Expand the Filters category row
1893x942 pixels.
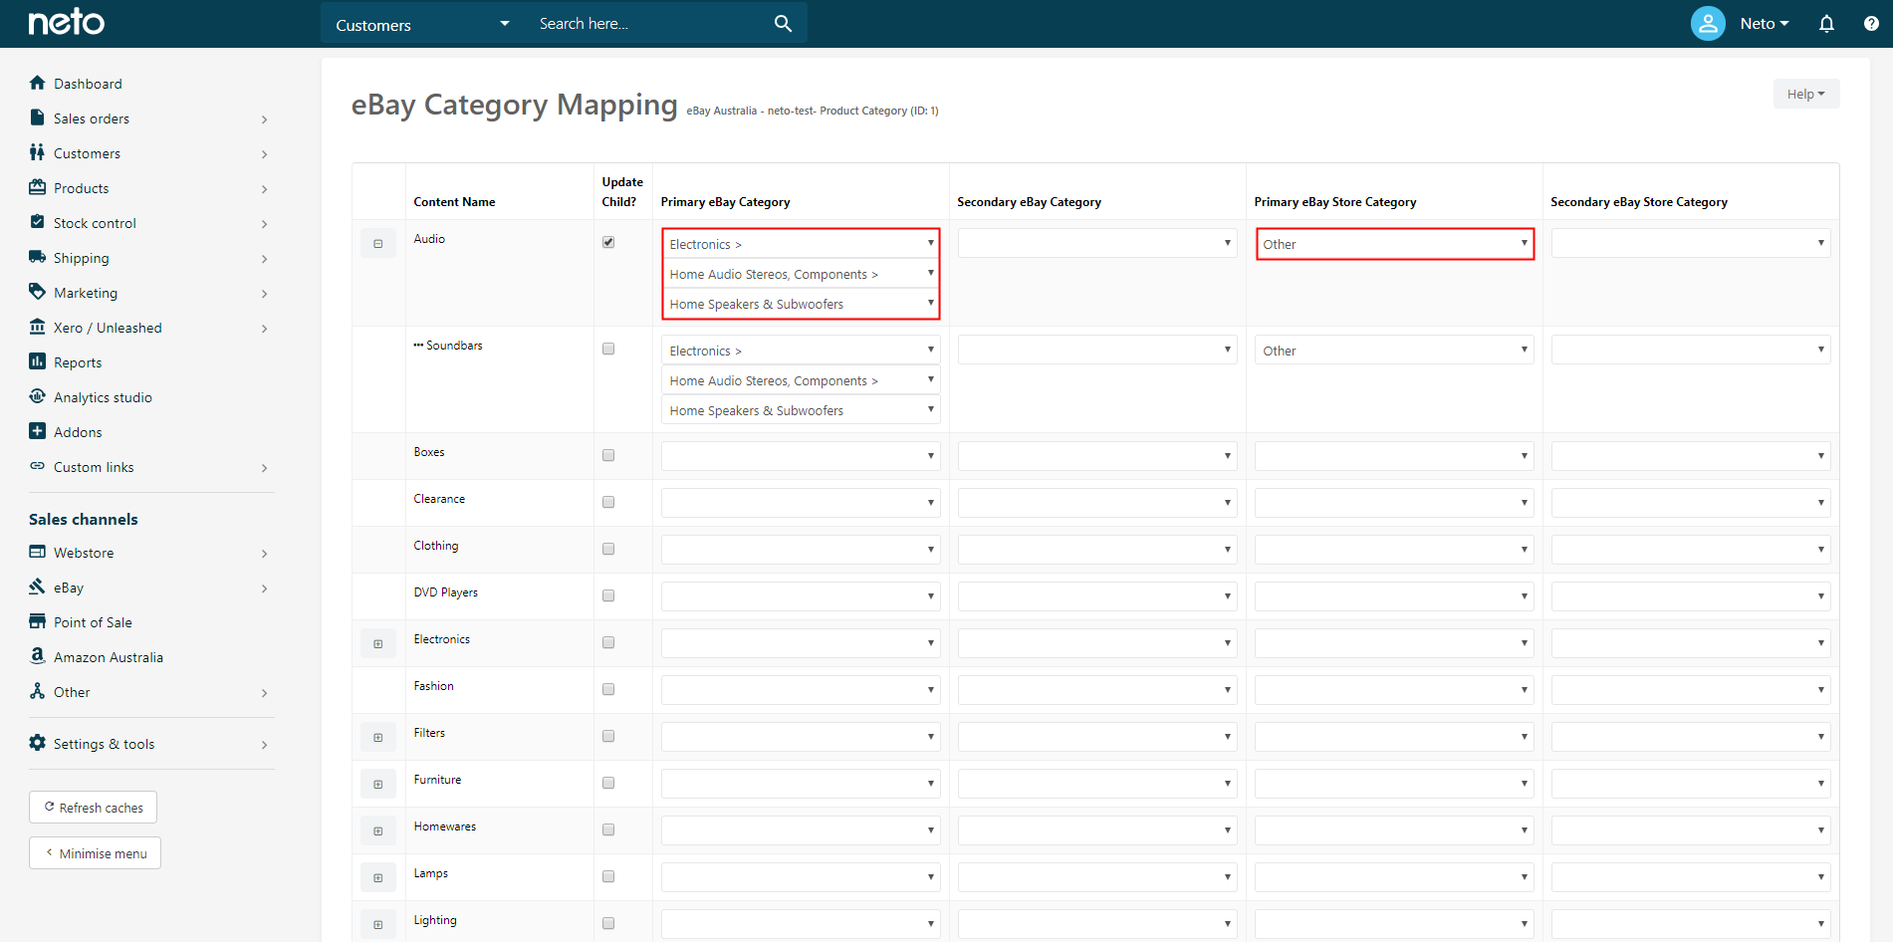pyautogui.click(x=378, y=737)
